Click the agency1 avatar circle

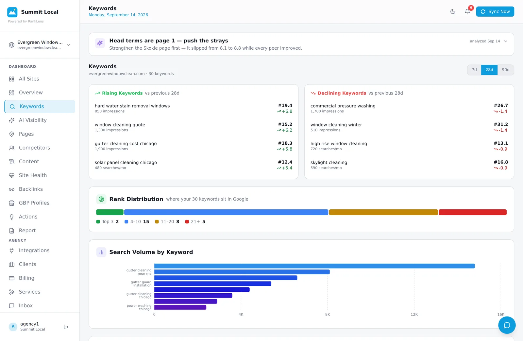point(13,327)
